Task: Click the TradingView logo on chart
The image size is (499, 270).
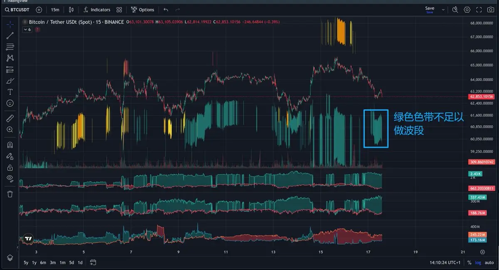Action: coord(28,239)
